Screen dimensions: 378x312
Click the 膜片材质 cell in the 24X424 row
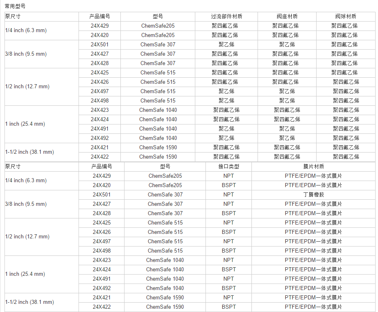coord(313,270)
